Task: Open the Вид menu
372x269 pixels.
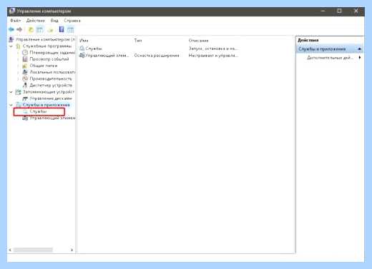Action: [x=54, y=21]
